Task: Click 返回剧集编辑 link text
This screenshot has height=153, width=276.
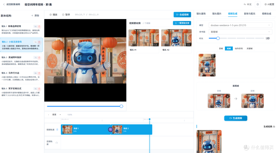Action: [x=13, y=4]
